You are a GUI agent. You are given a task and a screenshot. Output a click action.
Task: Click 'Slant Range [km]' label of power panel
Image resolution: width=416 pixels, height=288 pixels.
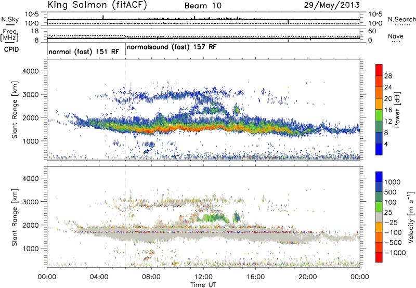[15, 110]
